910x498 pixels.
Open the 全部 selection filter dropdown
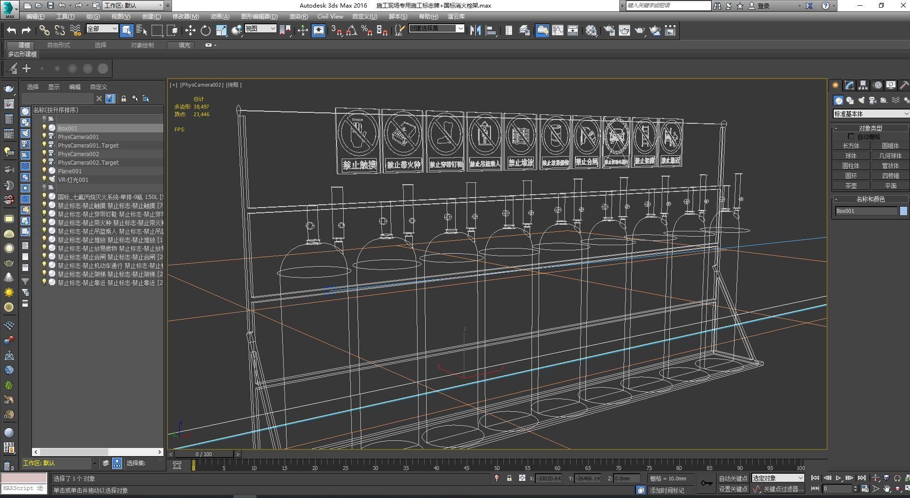[102, 29]
